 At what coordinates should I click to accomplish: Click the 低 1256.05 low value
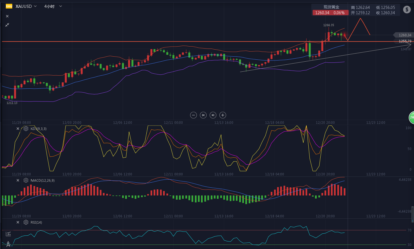point(385,8)
